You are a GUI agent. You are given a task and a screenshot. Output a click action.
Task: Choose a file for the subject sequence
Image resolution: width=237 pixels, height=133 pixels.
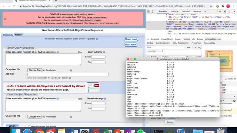[x=34, y=117]
